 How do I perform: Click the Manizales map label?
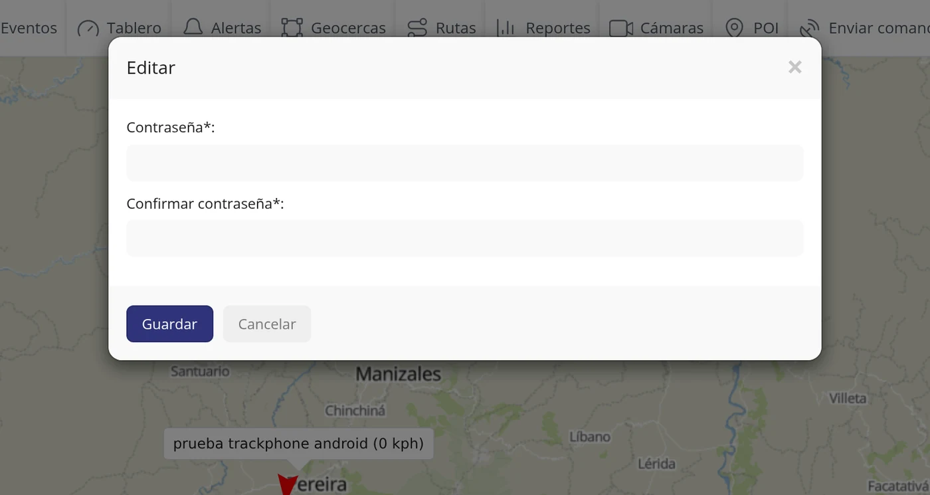point(398,374)
